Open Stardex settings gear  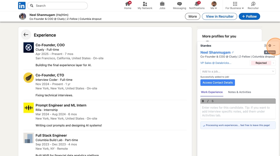(x=270, y=46)
